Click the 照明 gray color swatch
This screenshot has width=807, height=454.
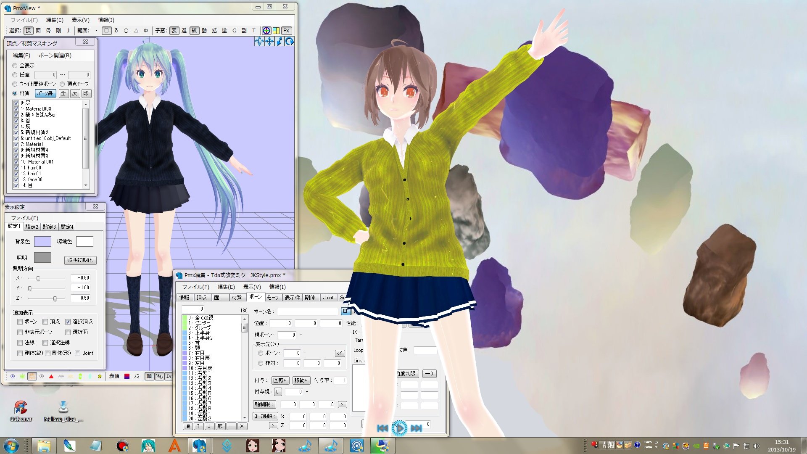click(42, 257)
